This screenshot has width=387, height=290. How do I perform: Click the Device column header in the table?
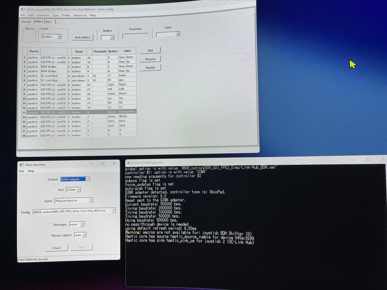coord(34,51)
